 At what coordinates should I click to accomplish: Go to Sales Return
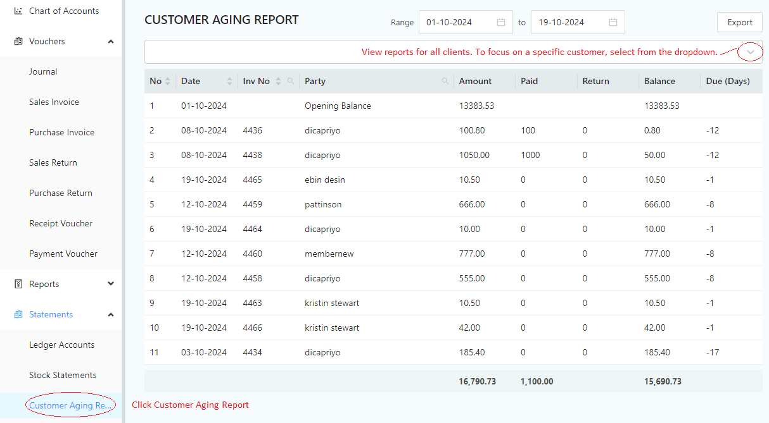click(53, 162)
